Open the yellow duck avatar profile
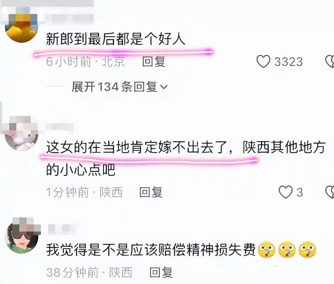The width and height of the screenshot is (334, 284). [x=22, y=26]
